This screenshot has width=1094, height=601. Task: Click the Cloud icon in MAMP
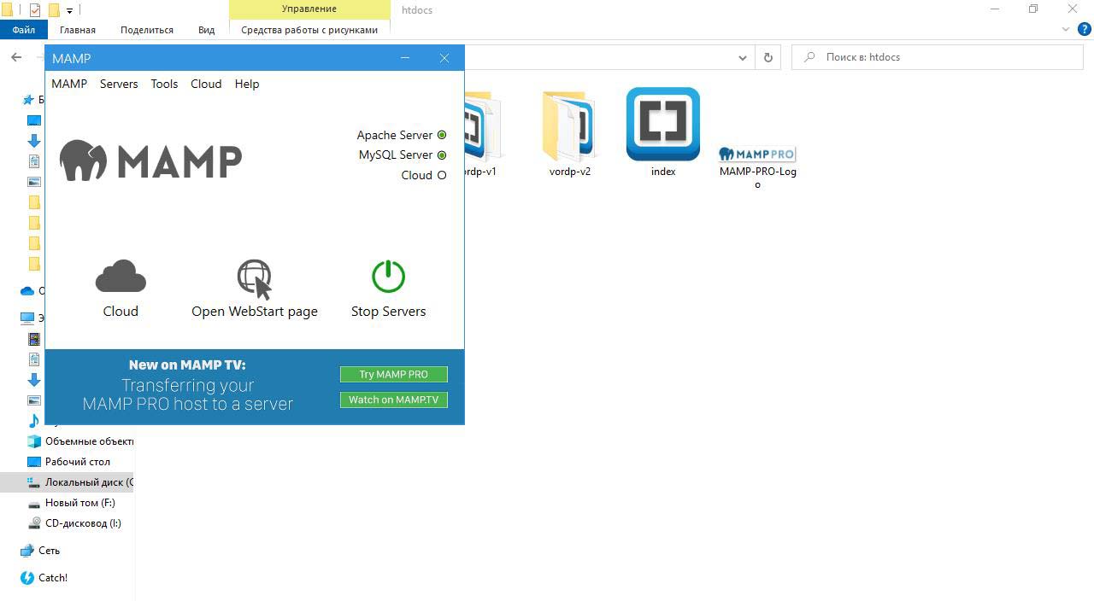121,277
